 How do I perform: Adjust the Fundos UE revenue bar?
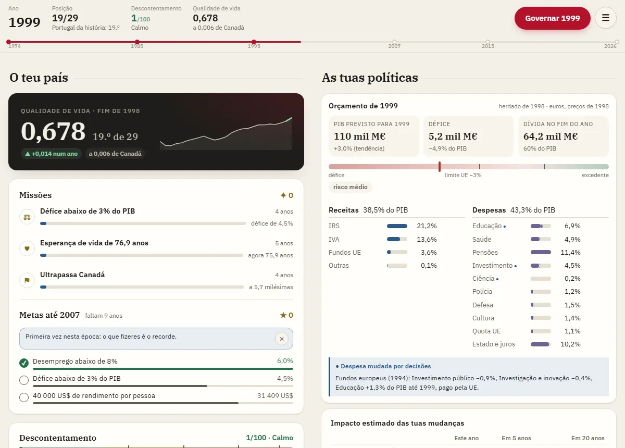point(397,252)
